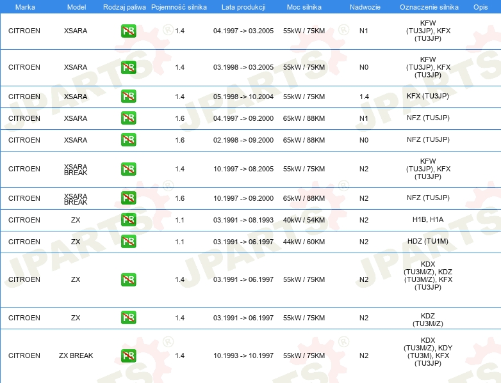Image resolution: width=501 pixels, height=383 pixels.
Task: Click 'NFZ (TU5JP)' engine code in N0 row
Action: pyautogui.click(x=428, y=139)
